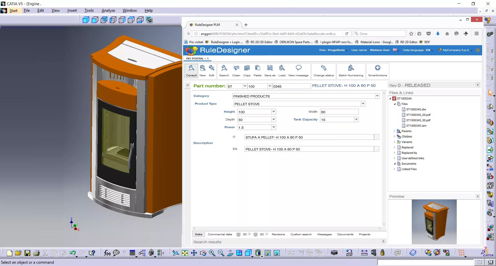
Task: Select the CATIA Rotate tool
Action: coord(203,253)
